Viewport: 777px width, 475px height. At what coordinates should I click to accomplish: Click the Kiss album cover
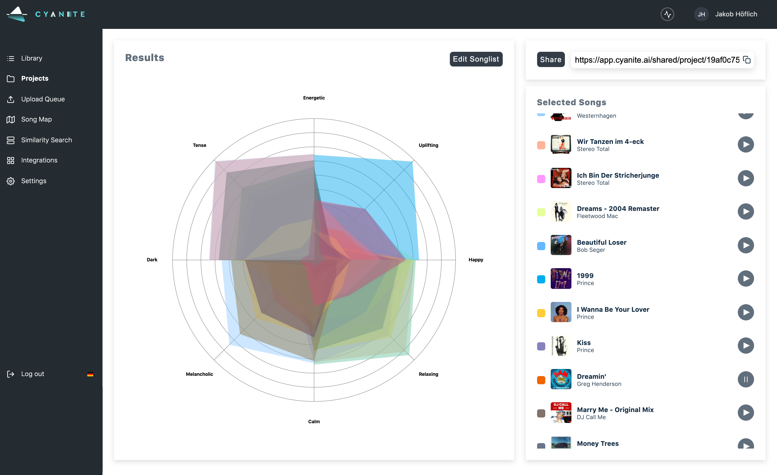(561, 346)
